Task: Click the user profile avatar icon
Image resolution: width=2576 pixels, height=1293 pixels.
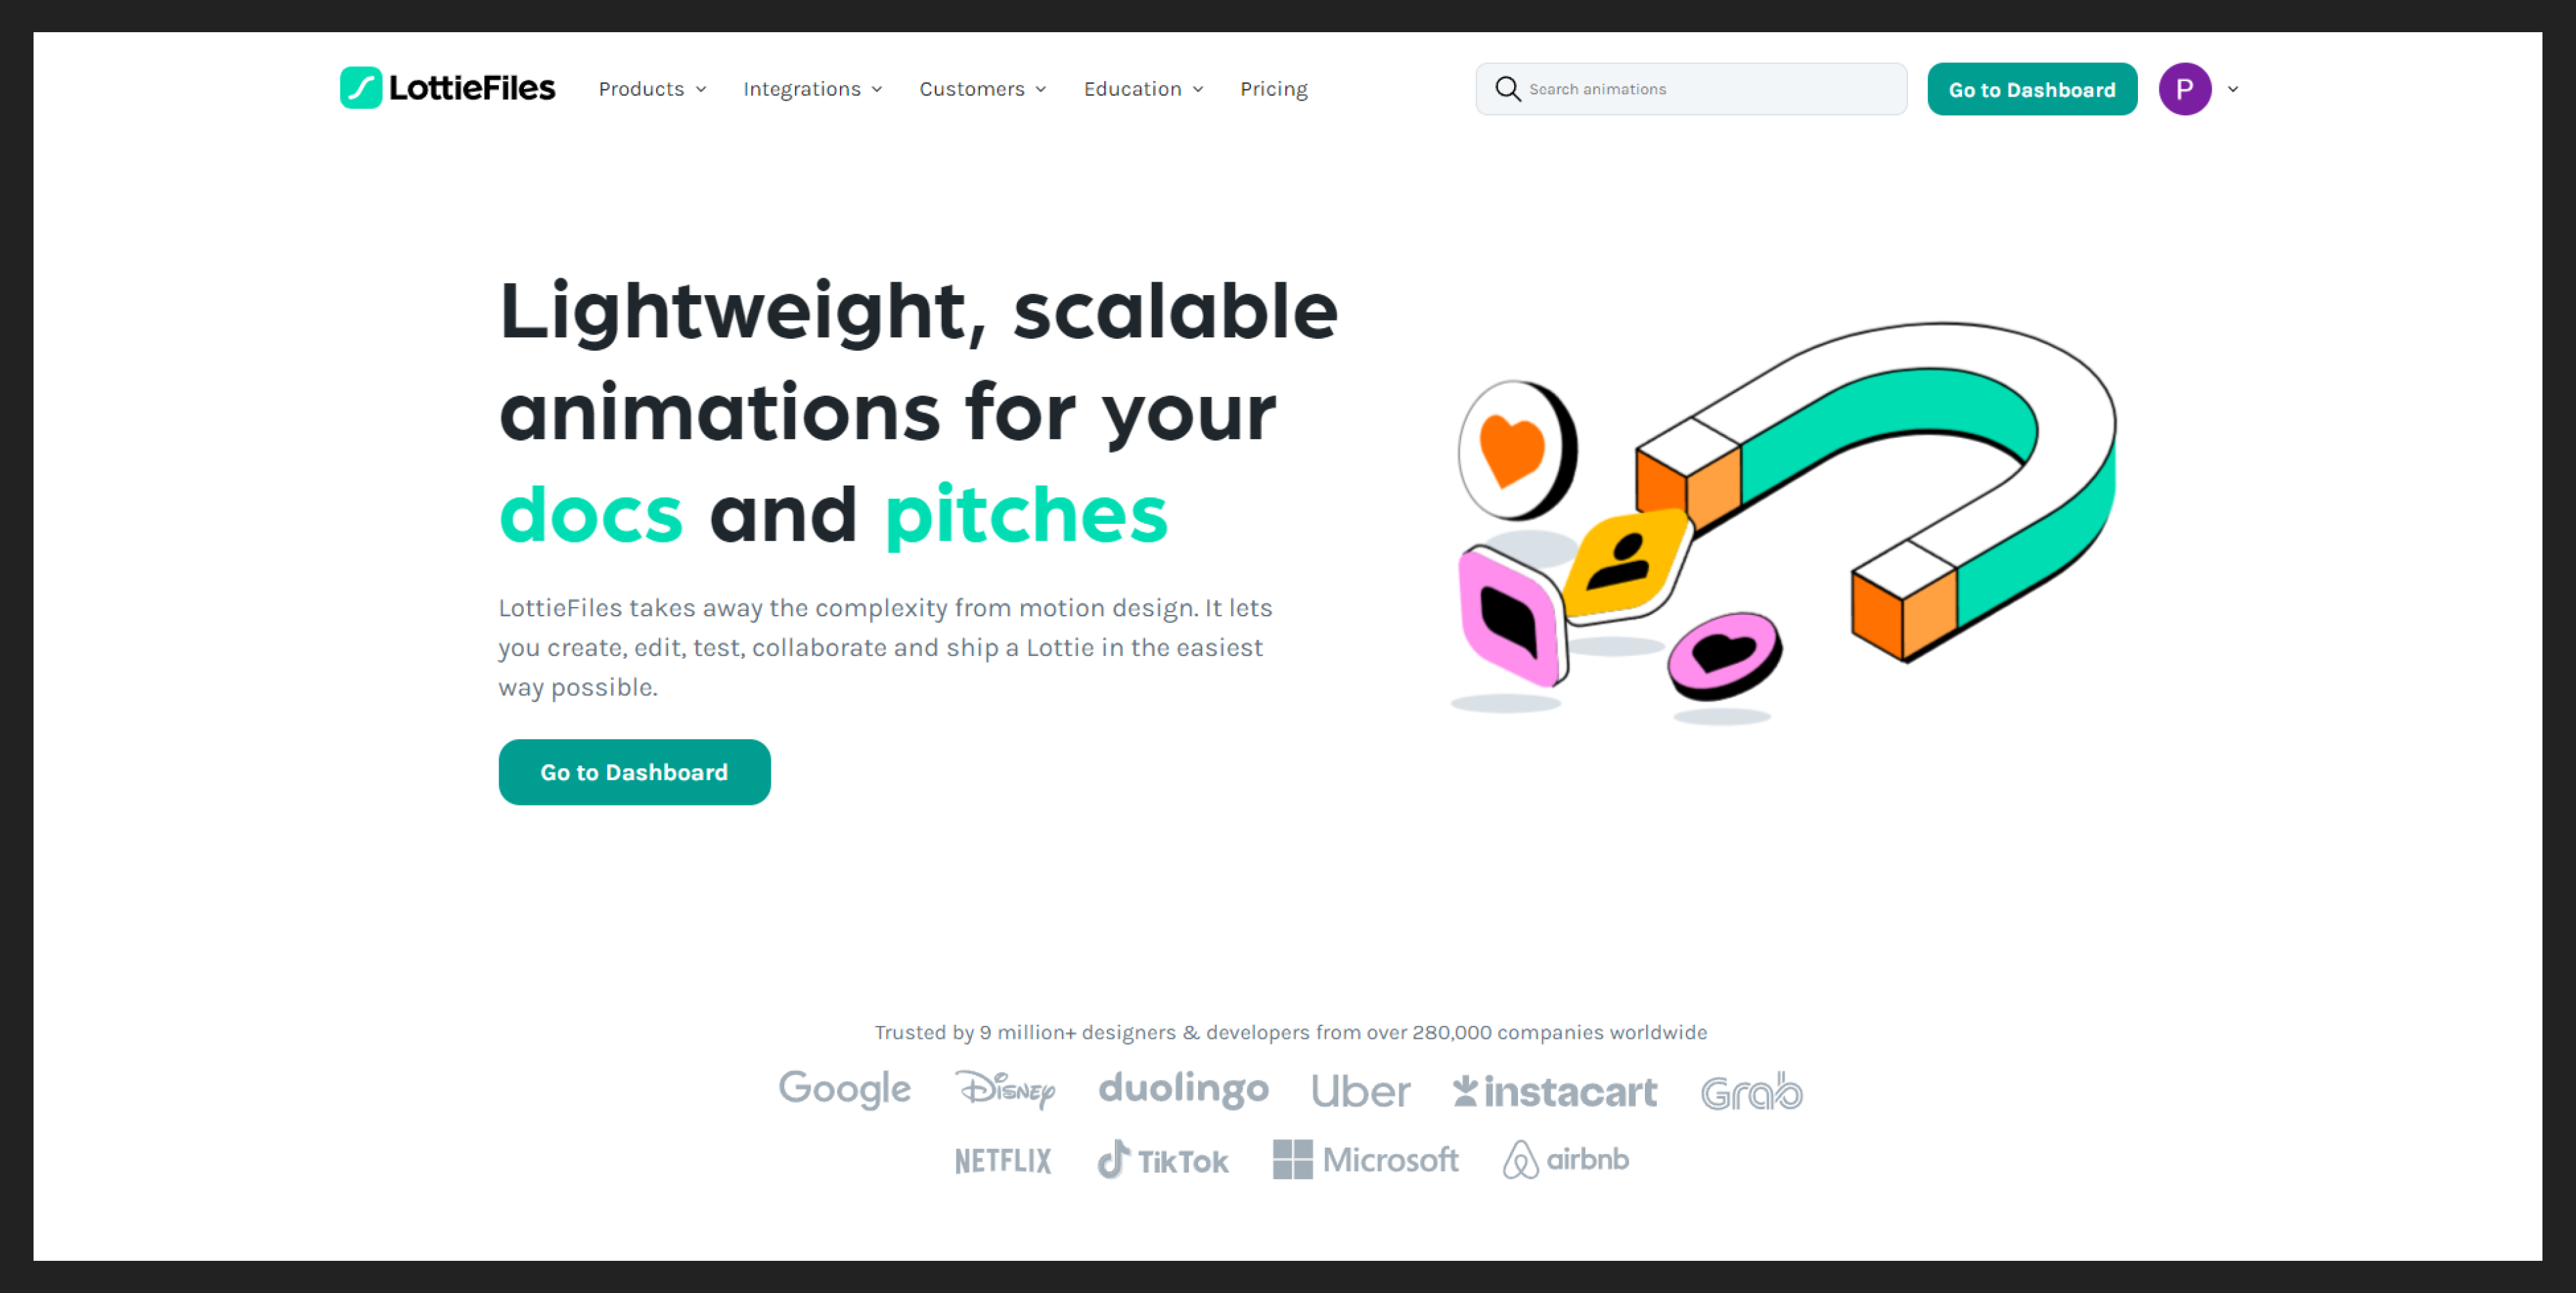Action: tap(2184, 89)
